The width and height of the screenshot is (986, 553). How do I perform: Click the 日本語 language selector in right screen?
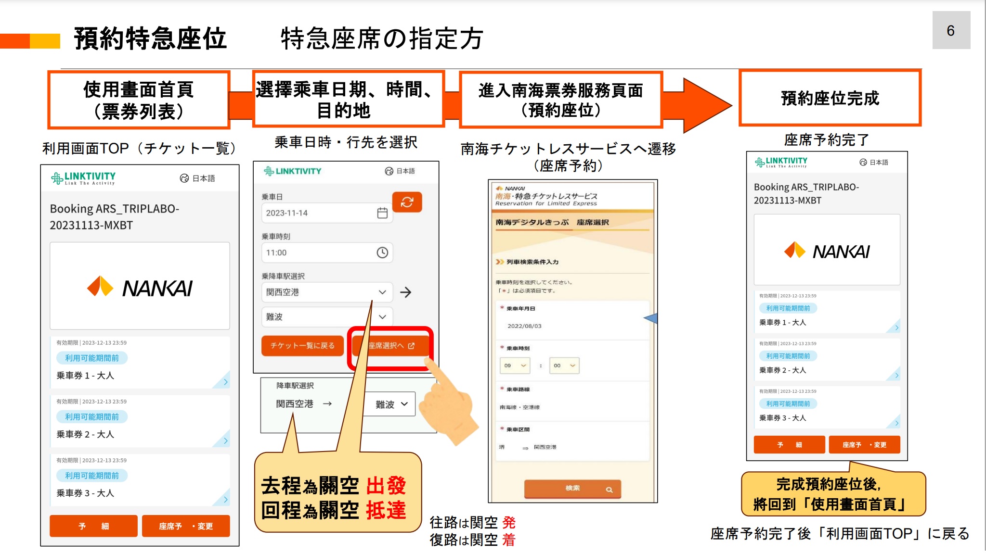874,163
